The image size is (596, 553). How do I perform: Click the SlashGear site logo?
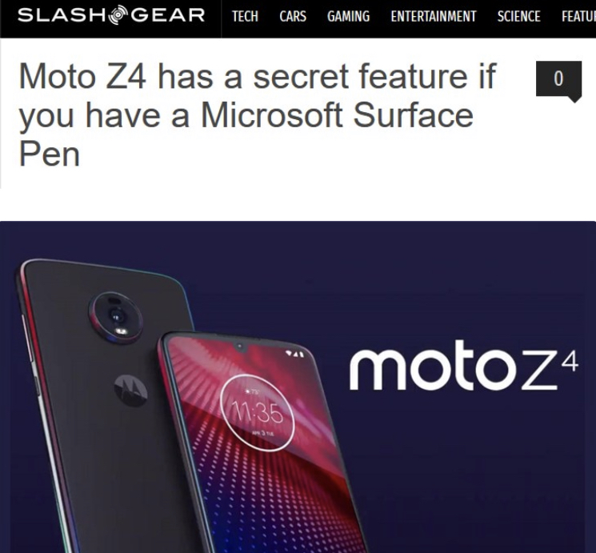tap(111, 15)
